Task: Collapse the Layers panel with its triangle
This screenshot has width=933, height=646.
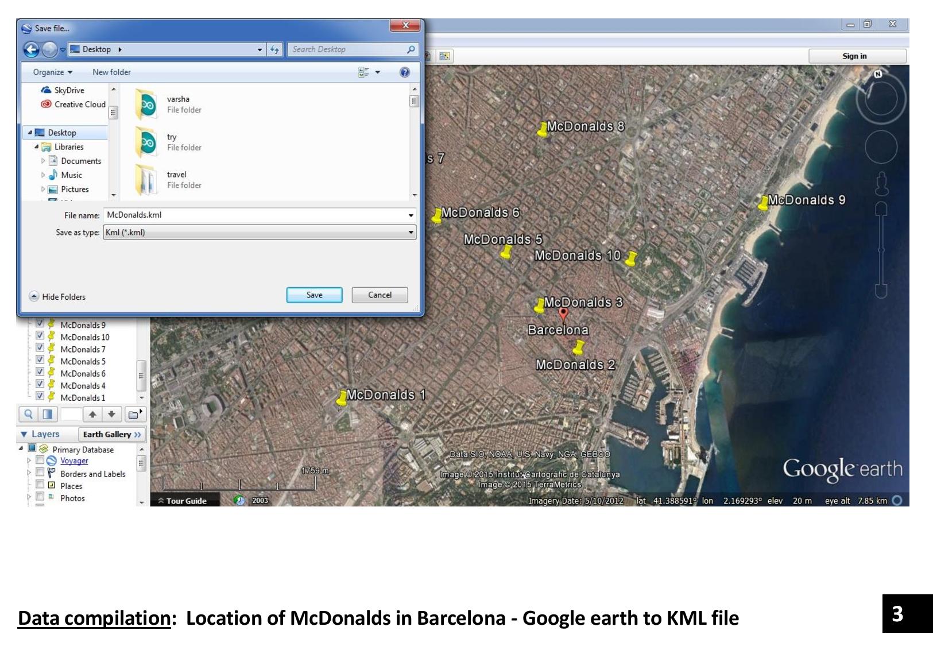Action: click(24, 434)
